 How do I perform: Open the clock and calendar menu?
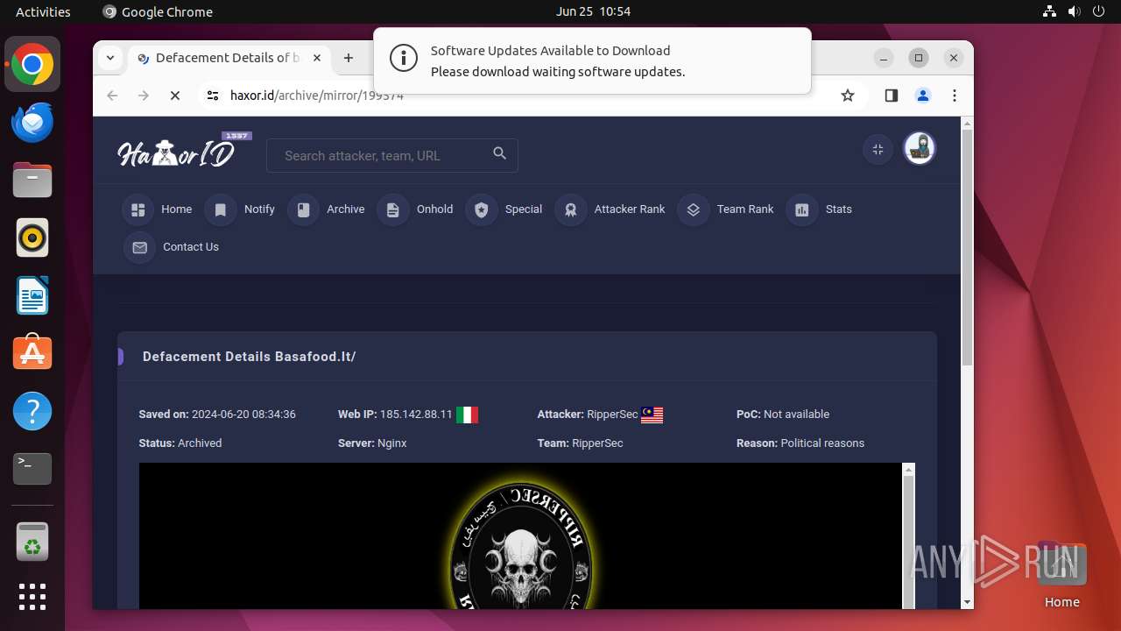[x=593, y=11]
